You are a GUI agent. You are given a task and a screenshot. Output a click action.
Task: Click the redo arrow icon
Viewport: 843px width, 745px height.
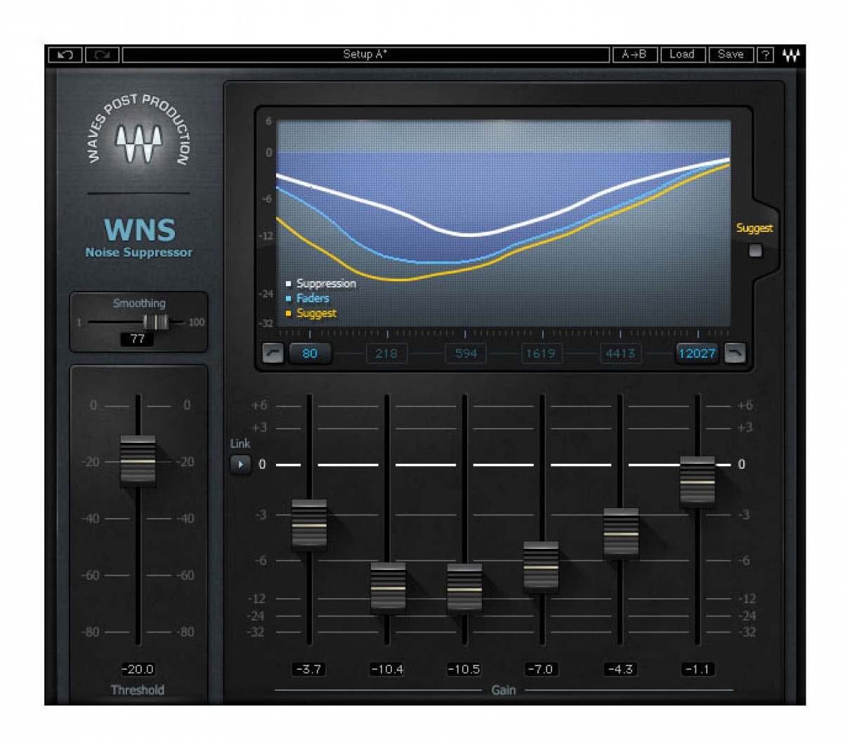click(x=102, y=54)
